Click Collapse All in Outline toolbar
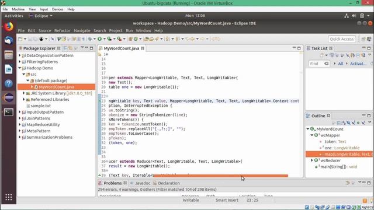Viewport: 374px width, 210px height. 339,123
